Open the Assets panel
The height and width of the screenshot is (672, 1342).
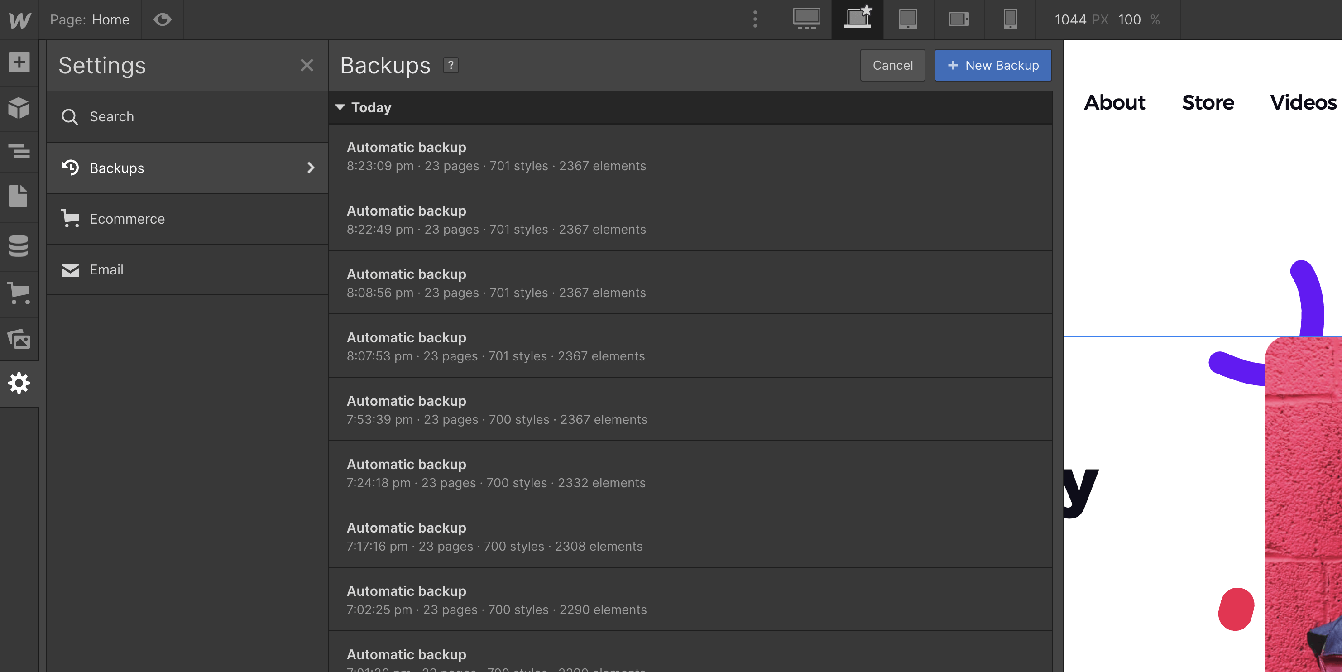[19, 339]
